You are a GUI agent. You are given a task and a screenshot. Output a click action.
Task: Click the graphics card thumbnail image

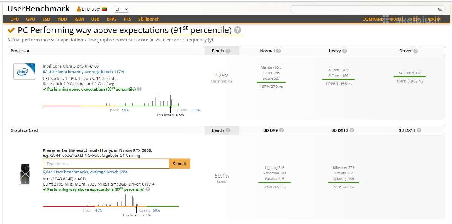(x=24, y=175)
